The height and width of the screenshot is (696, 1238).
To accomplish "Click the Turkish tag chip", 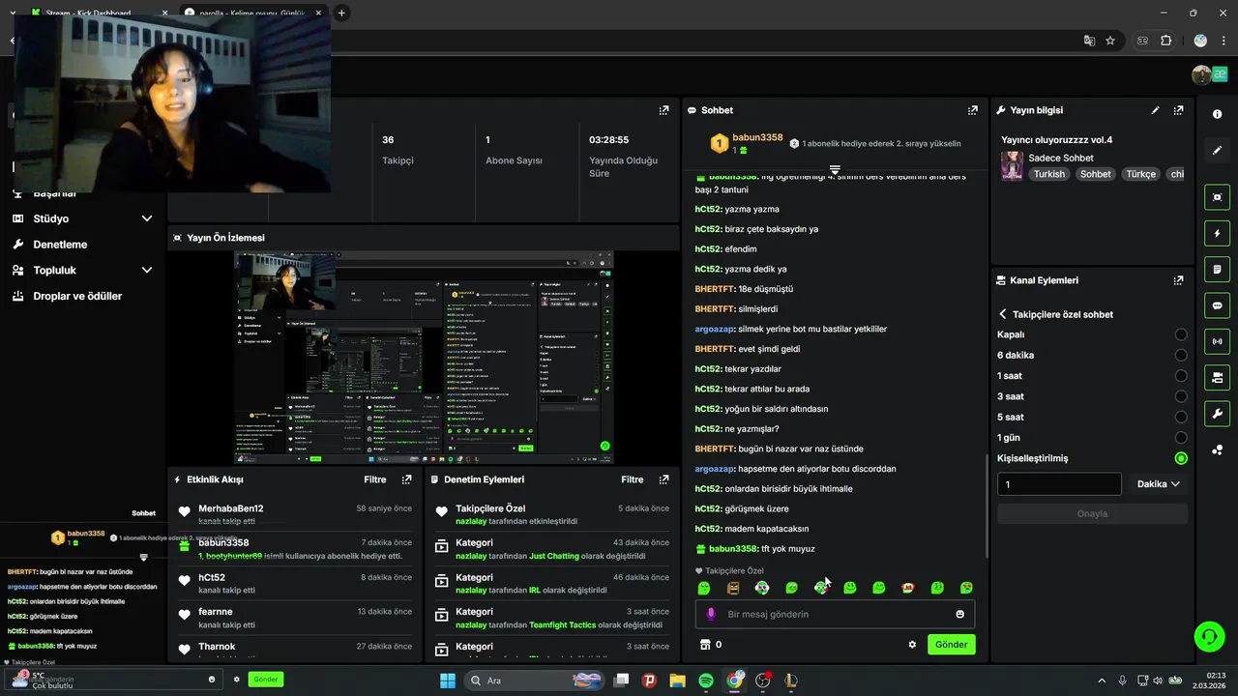I will tap(1048, 174).
